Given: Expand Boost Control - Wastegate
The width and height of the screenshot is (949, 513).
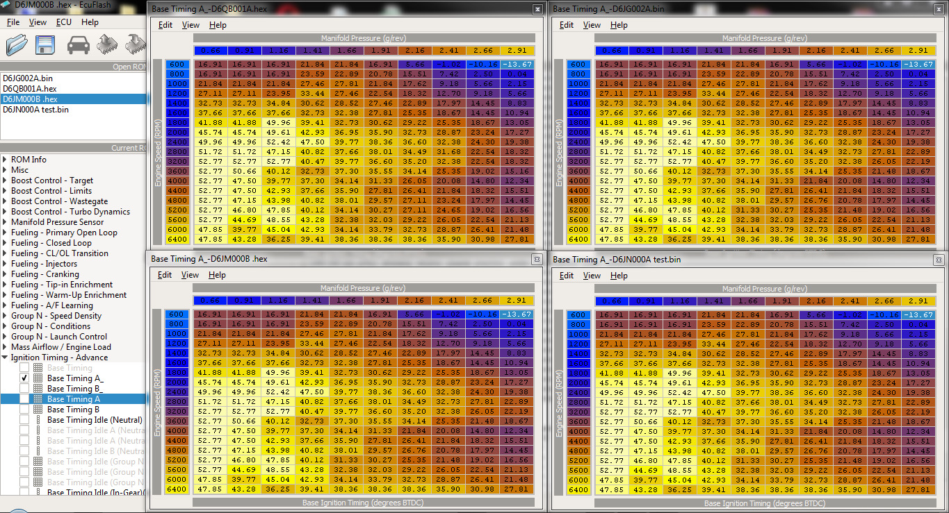Looking at the screenshot, I should (6, 201).
